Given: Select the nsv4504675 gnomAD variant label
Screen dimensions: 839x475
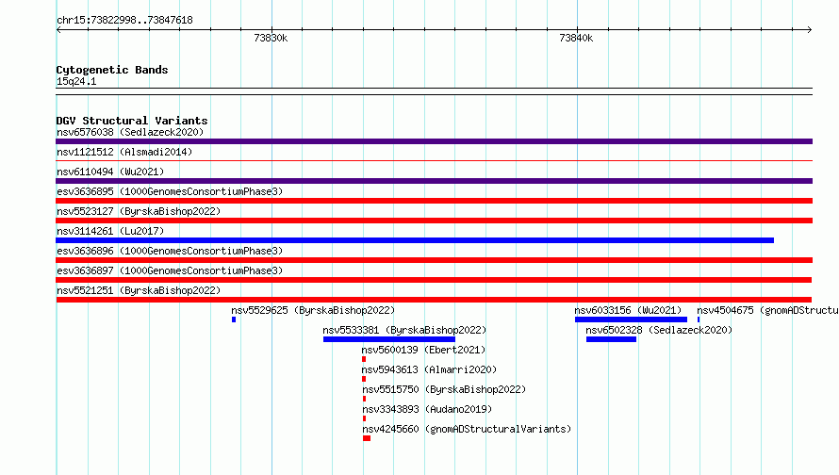Looking at the screenshot, I should point(768,310).
